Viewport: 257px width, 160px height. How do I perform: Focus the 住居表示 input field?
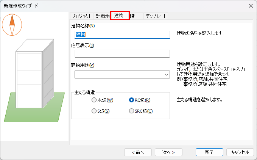tap(122, 54)
